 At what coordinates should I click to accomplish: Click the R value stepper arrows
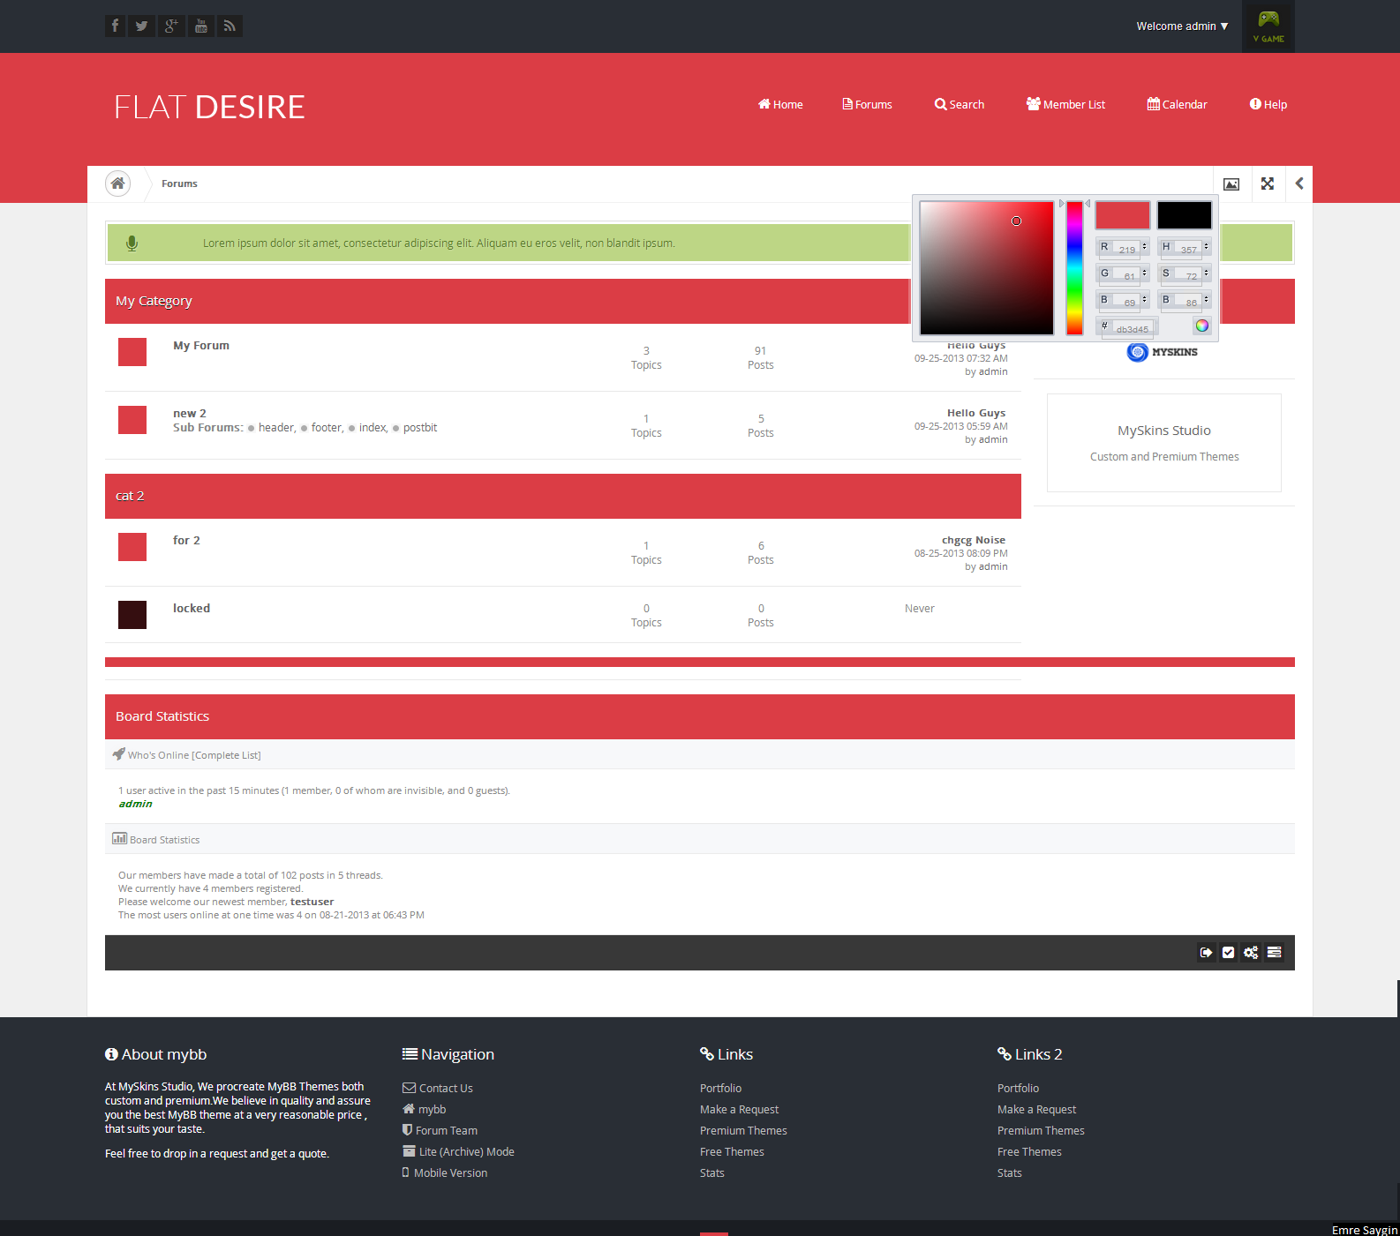[x=1145, y=247]
